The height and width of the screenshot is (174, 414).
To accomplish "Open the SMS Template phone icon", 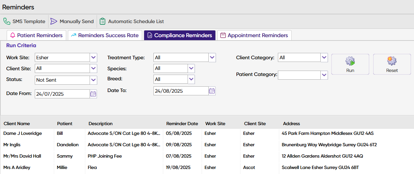I will point(7,21).
